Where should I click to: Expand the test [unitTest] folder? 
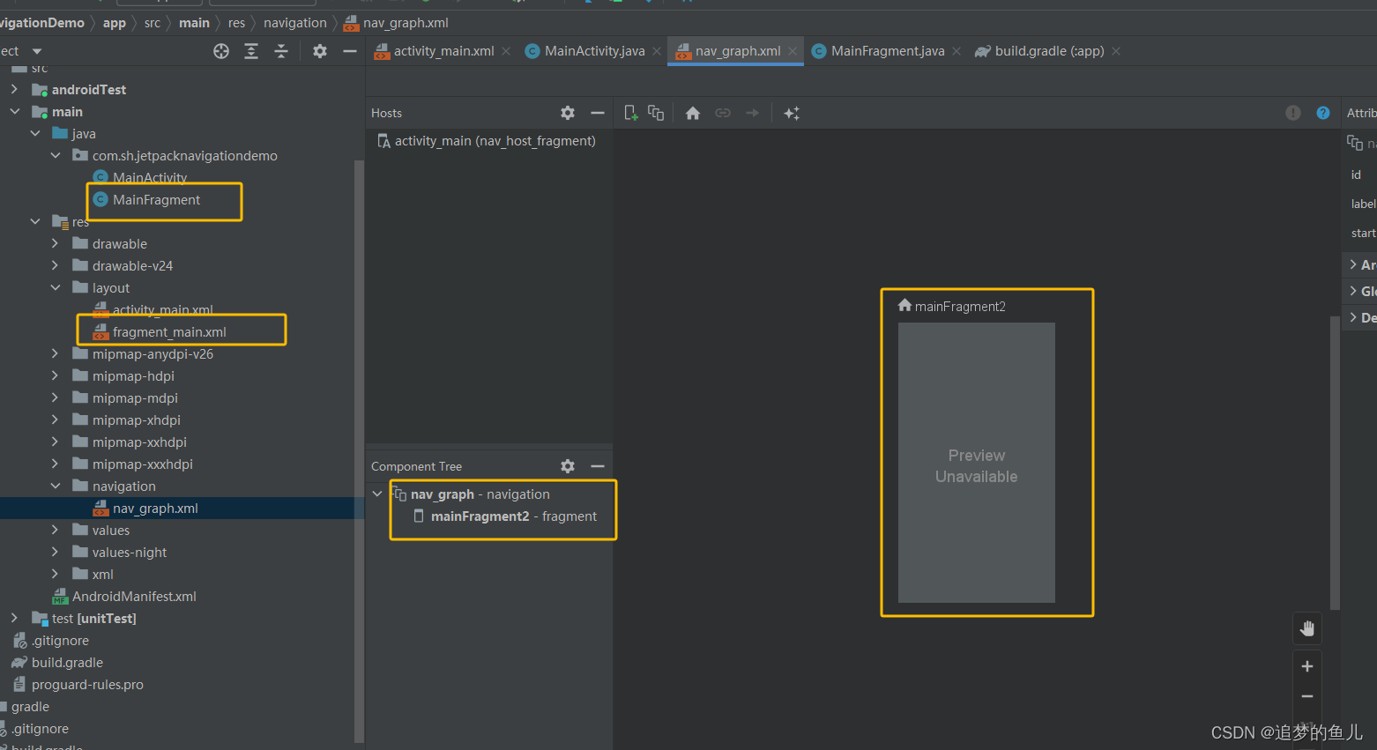click(14, 618)
